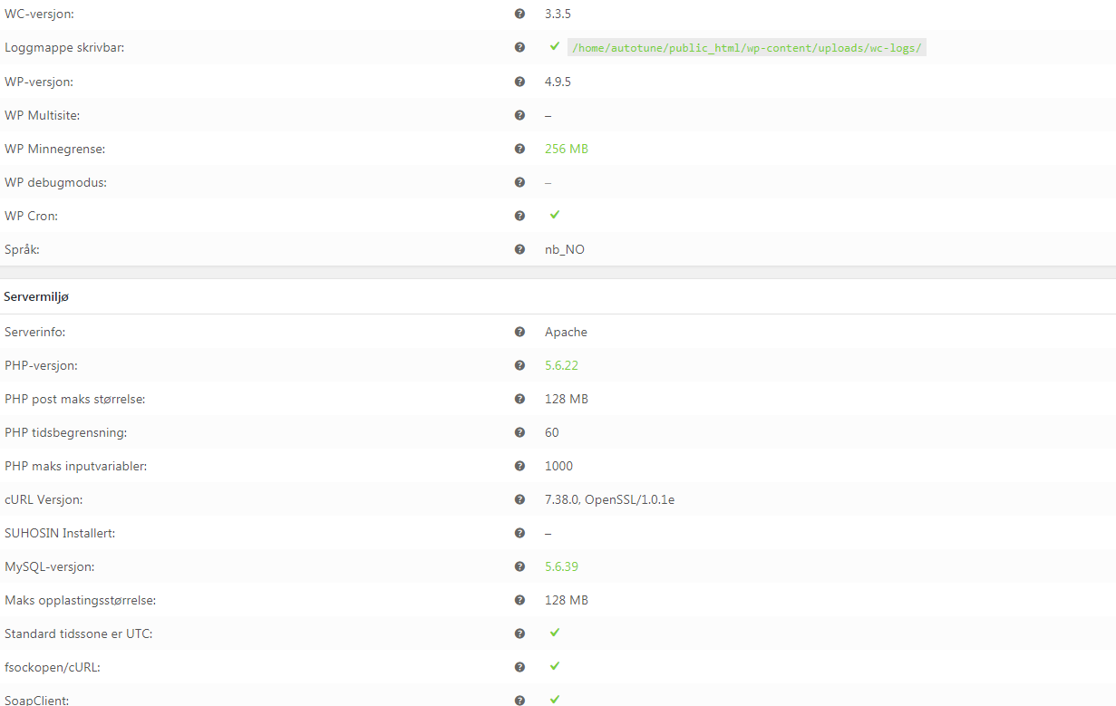Image resolution: width=1116 pixels, height=706 pixels.
Task: Click the Servermiljø section heading
Action: tap(35, 296)
